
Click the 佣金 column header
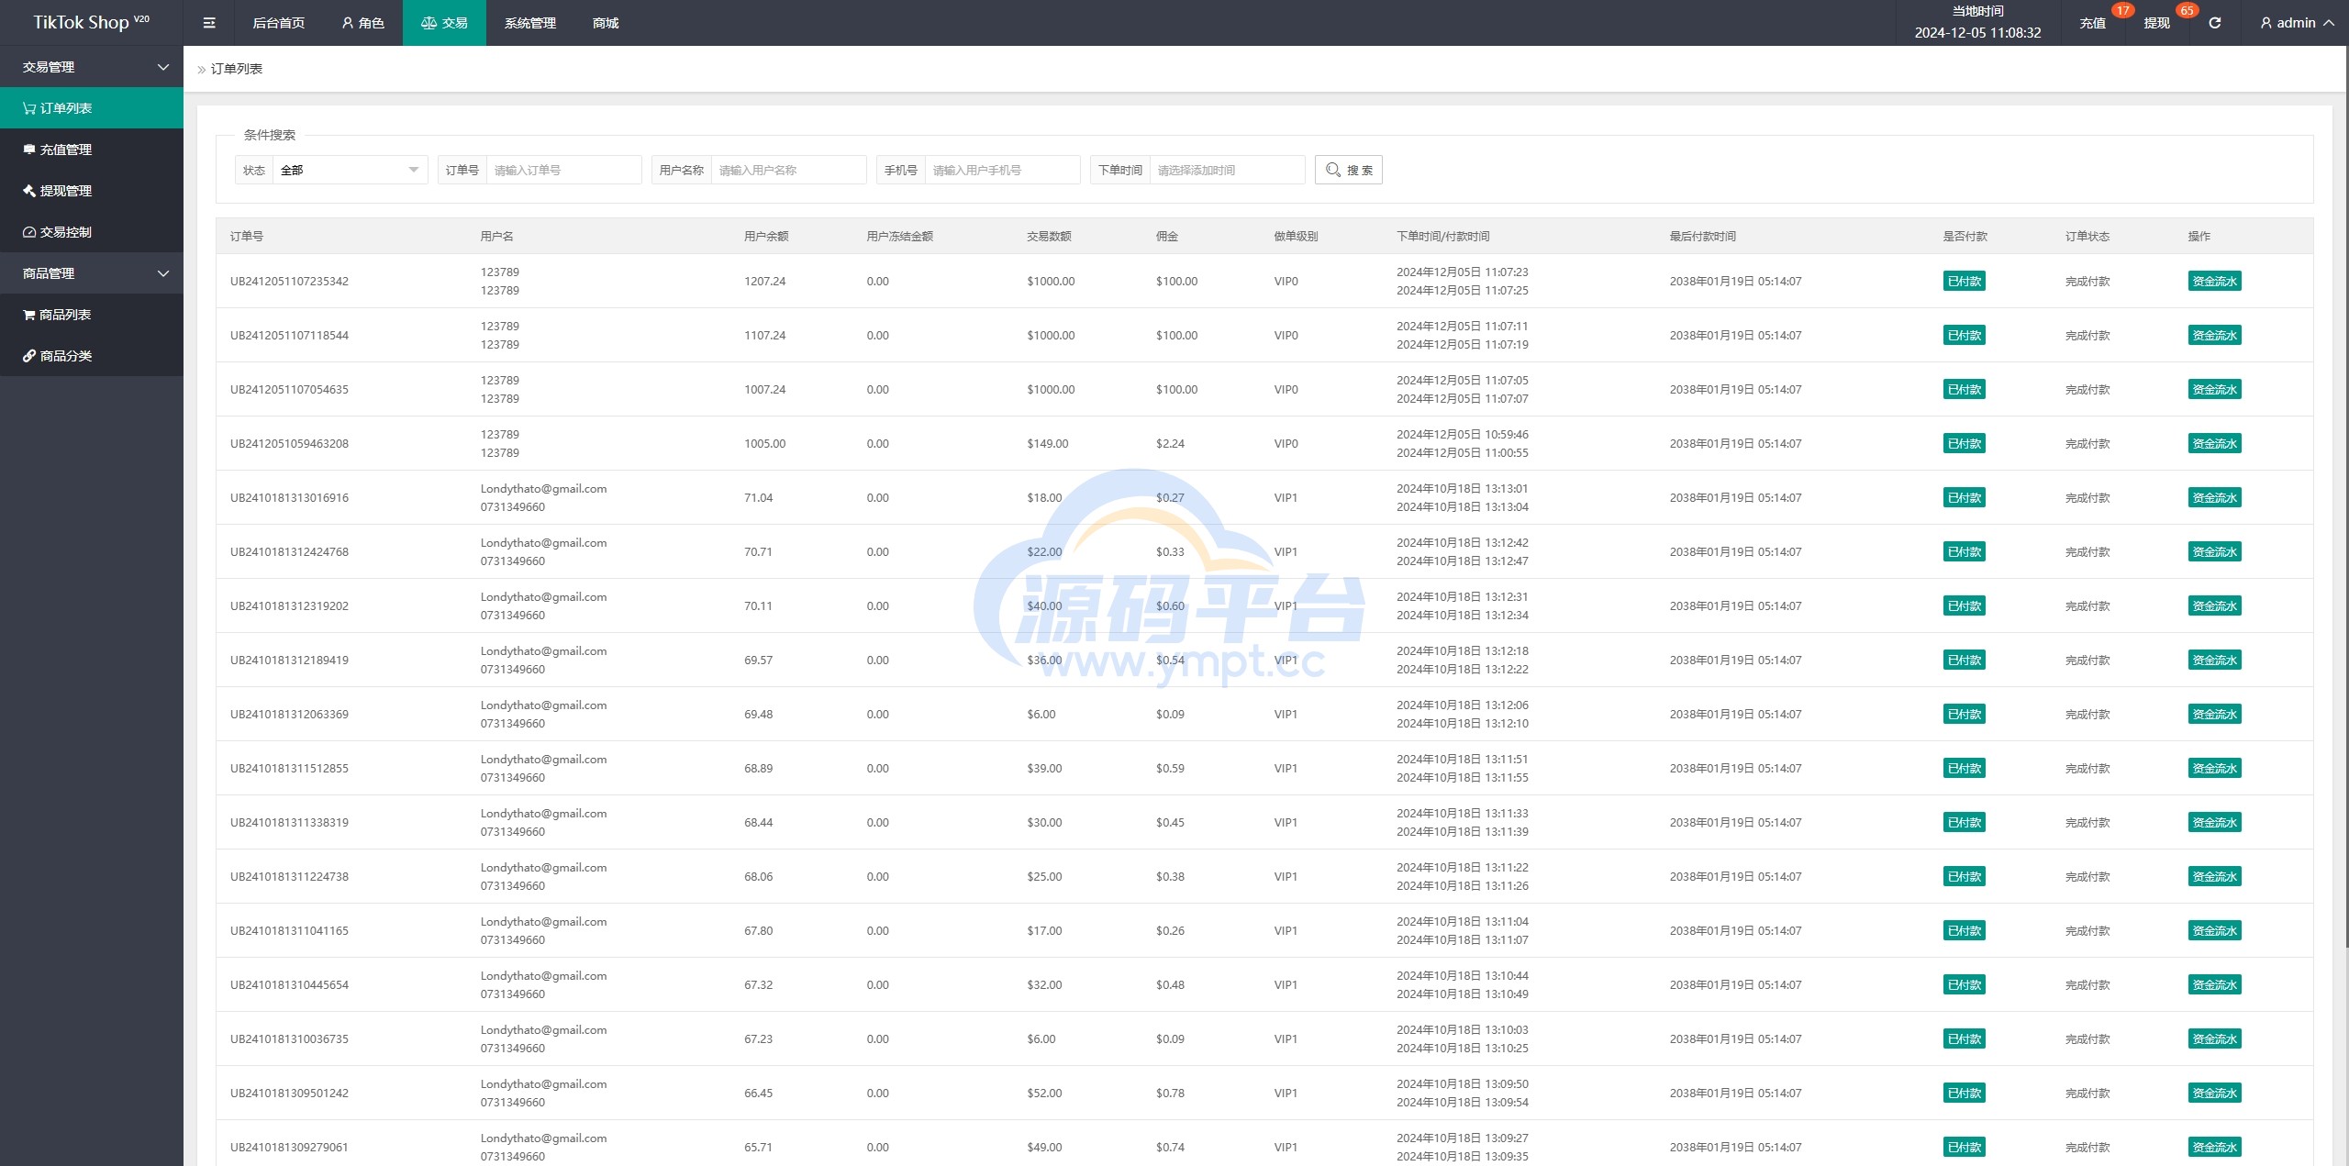1167,237
